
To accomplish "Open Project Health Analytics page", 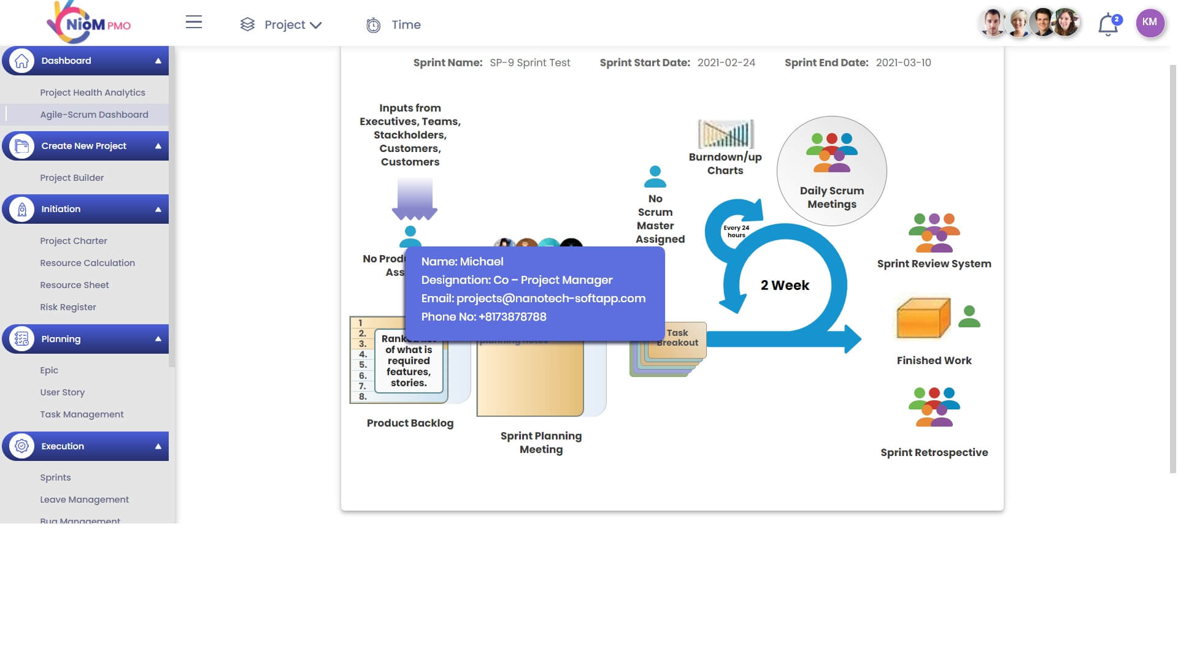I will (x=93, y=93).
